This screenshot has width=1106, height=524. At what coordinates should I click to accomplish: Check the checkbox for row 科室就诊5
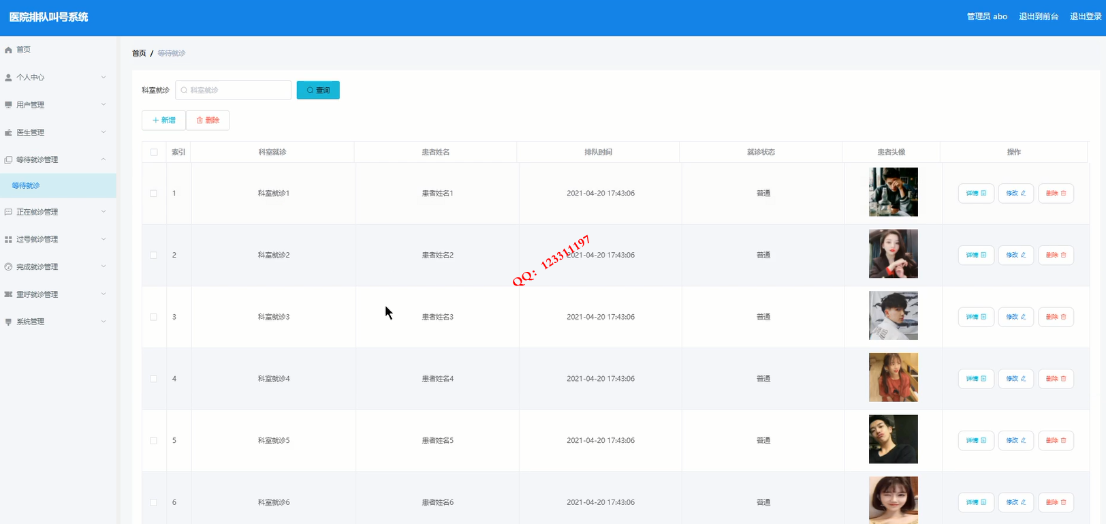point(153,441)
